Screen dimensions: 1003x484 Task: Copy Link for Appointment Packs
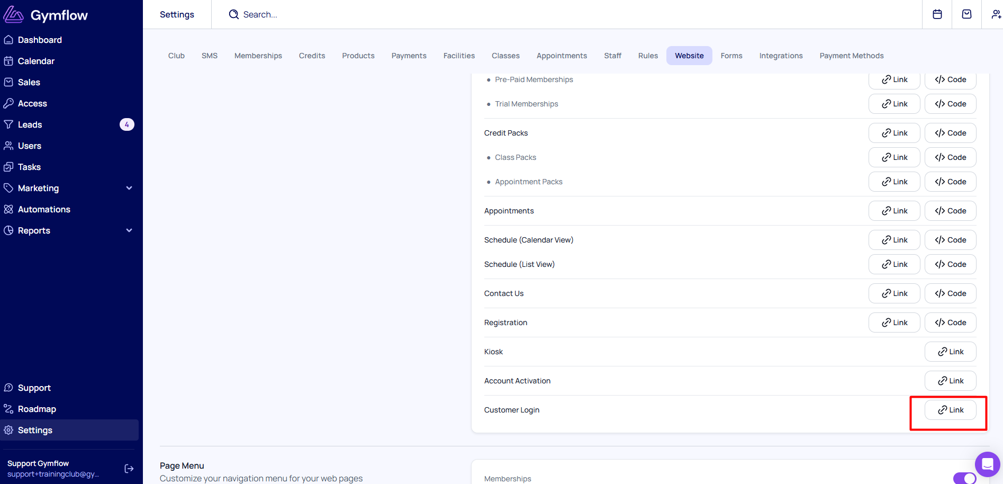(894, 182)
